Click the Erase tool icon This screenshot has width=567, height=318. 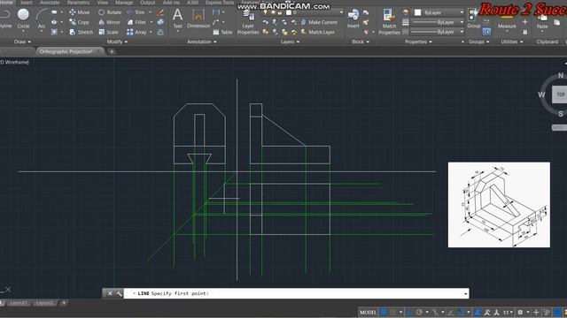[x=160, y=12]
